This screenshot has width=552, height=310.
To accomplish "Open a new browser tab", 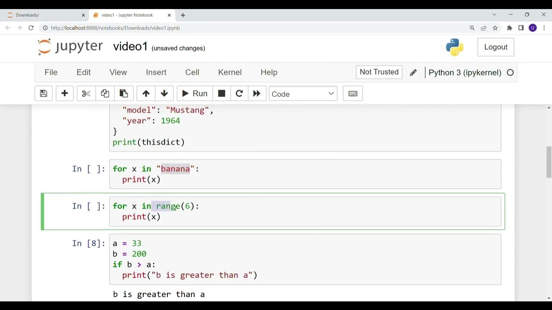I will (183, 15).
